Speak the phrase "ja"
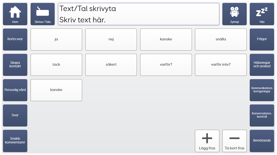 pyautogui.click(x=56, y=39)
